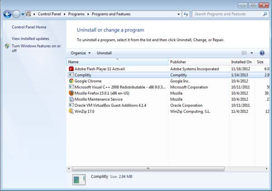This screenshot has height=191, width=272.
Task: Click the Control Panel icon in address bar
Action: pos(29,14)
